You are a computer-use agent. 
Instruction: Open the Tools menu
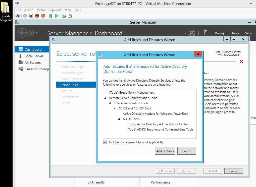coord(235,33)
